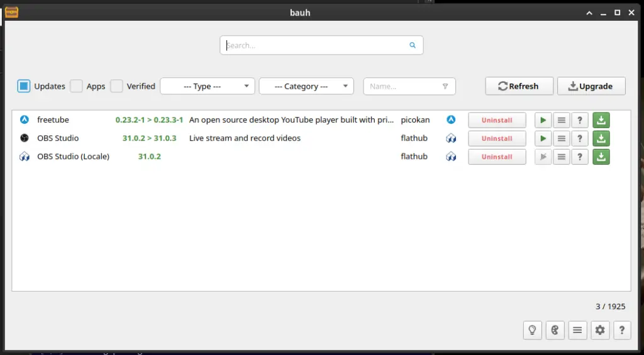Click the freetube app icon in list
644x355 pixels.
click(25, 120)
